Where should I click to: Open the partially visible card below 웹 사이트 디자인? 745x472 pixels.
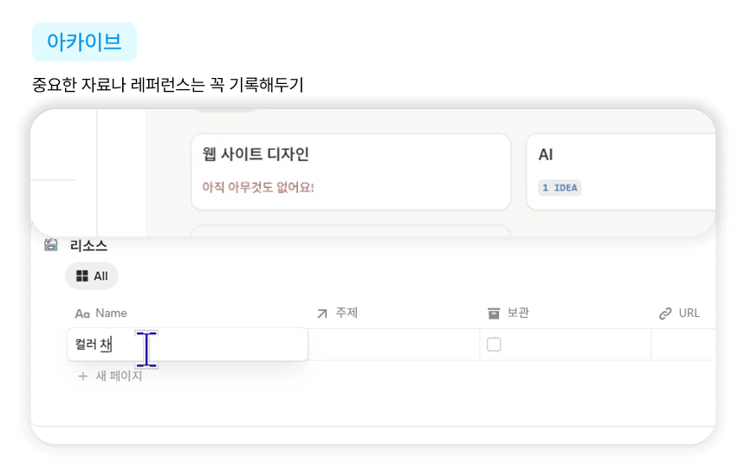click(x=350, y=231)
